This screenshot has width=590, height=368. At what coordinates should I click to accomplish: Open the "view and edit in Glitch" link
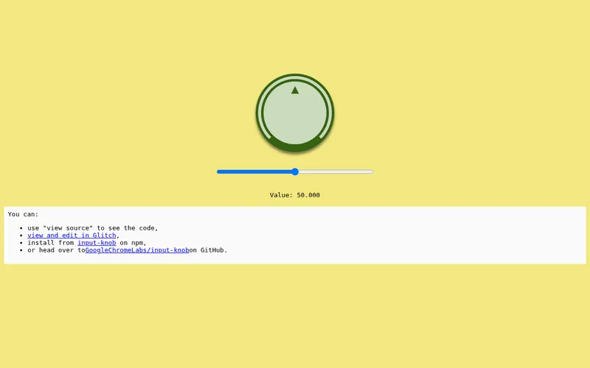coord(72,236)
